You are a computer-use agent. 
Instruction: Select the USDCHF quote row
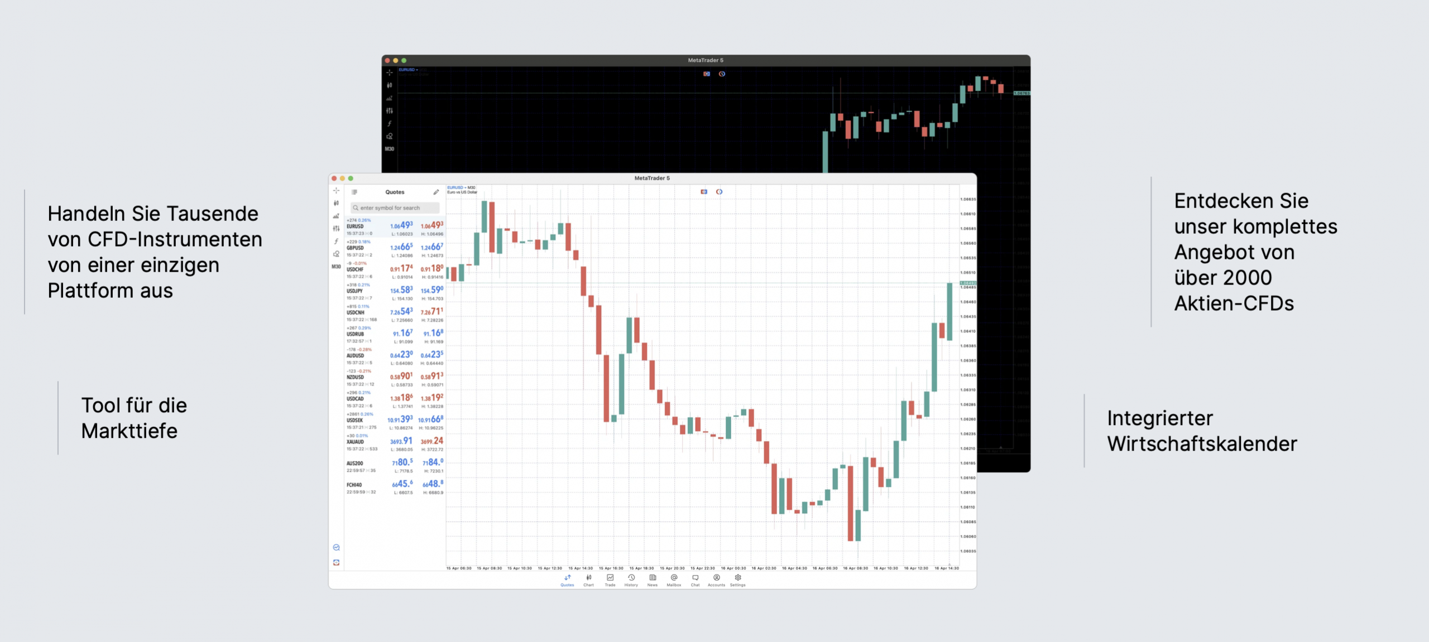pos(395,271)
